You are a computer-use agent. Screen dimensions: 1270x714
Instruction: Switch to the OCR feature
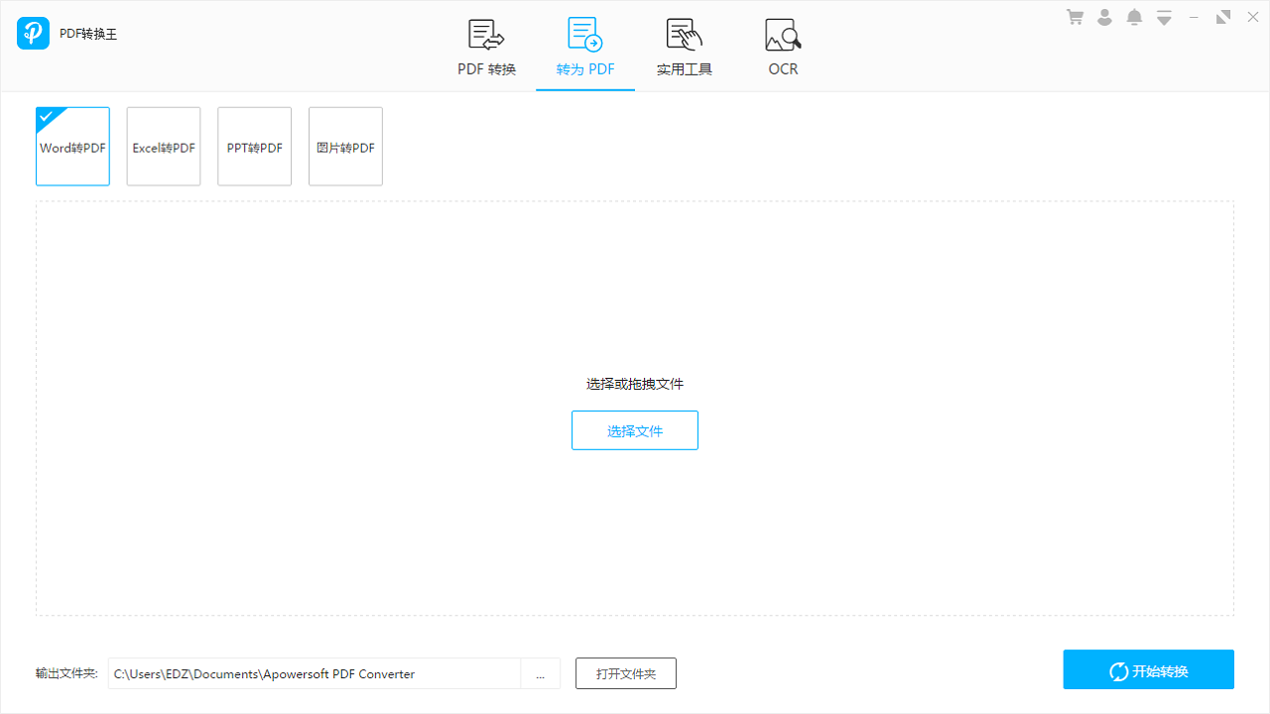(x=783, y=45)
